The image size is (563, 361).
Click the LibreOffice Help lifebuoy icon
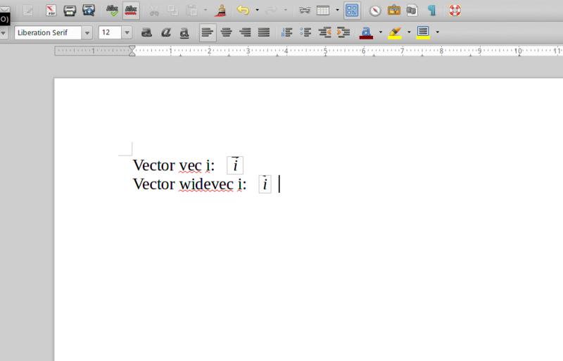(455, 11)
